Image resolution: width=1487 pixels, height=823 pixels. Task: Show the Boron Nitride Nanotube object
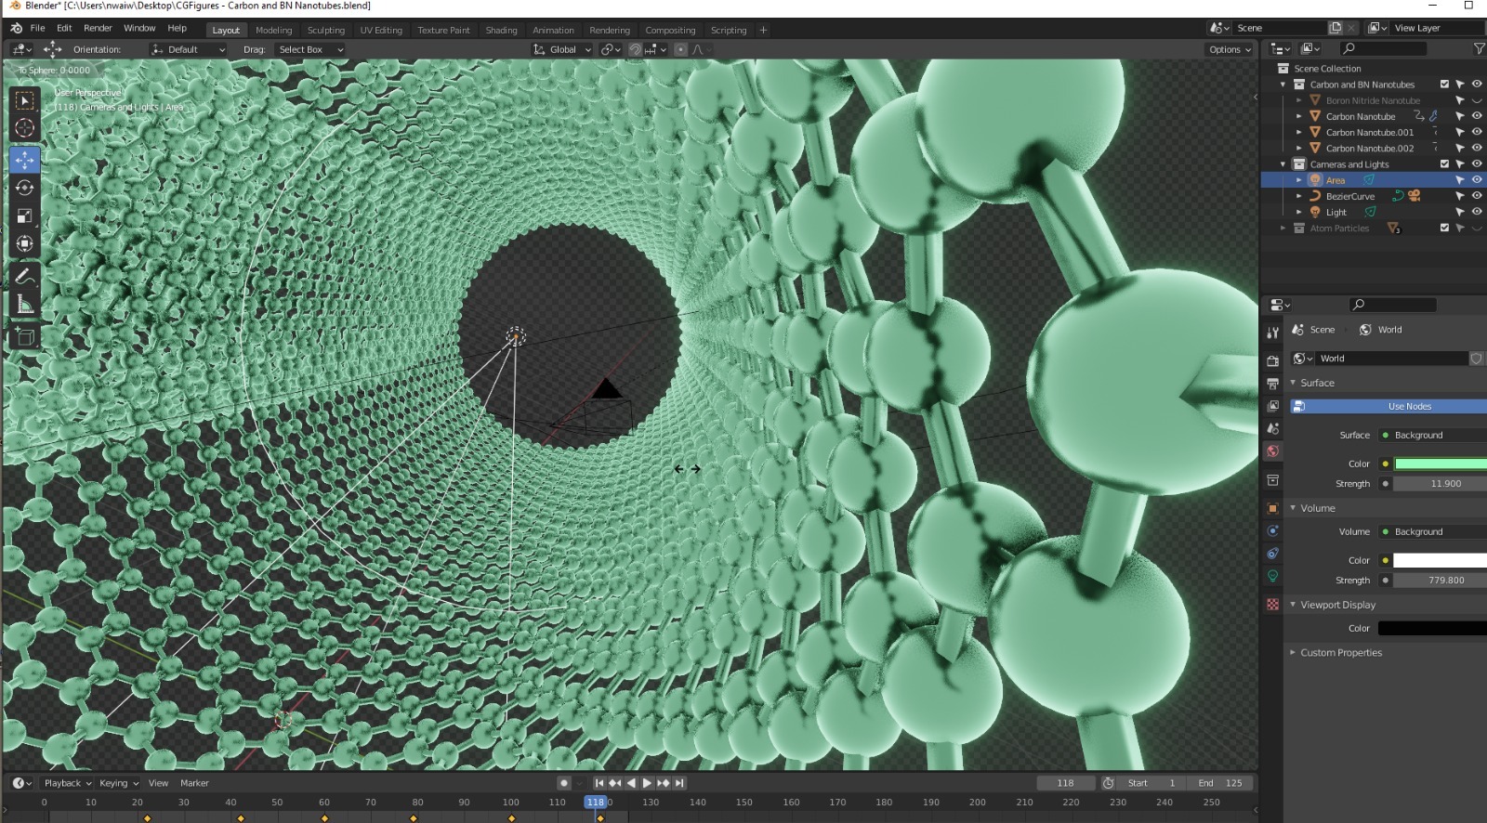pyautogui.click(x=1476, y=100)
